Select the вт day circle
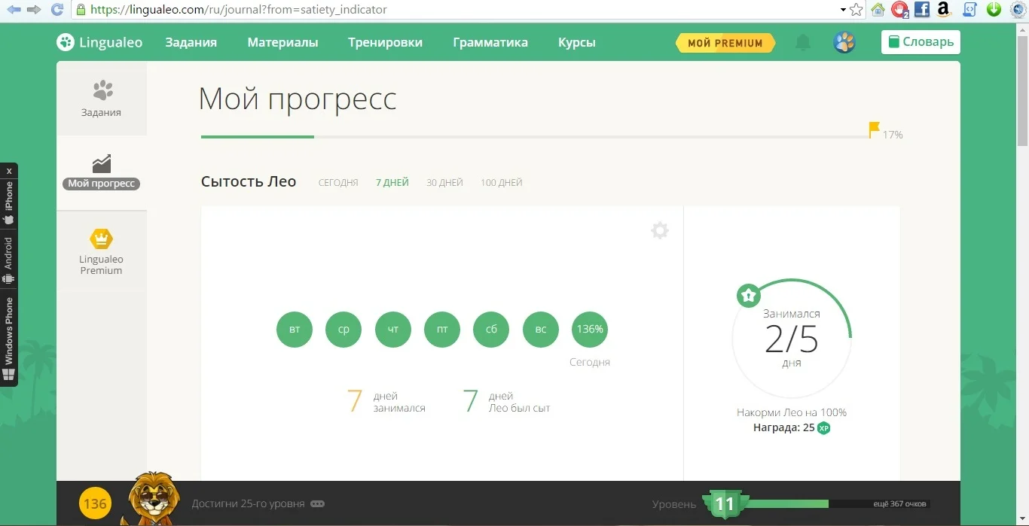The height and width of the screenshot is (526, 1029). pyautogui.click(x=295, y=330)
